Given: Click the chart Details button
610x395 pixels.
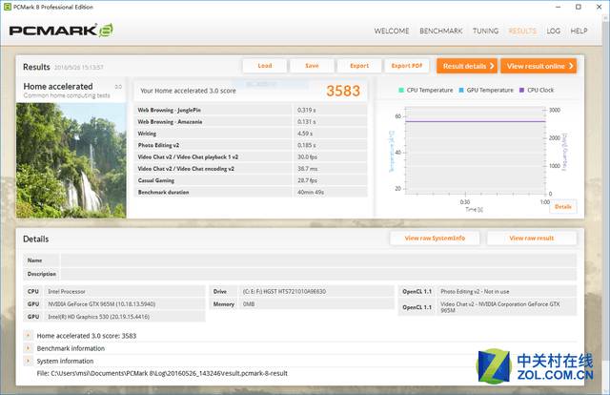Looking at the screenshot, I should click(563, 206).
